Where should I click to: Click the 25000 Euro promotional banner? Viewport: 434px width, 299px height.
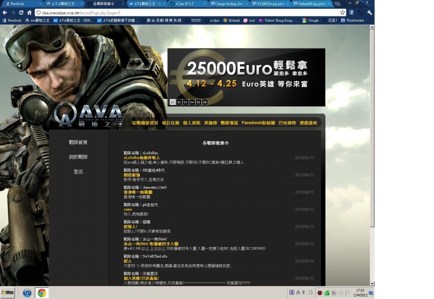[x=246, y=77]
